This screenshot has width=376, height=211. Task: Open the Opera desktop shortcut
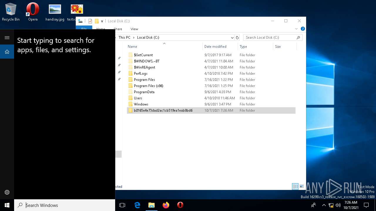[x=33, y=12]
